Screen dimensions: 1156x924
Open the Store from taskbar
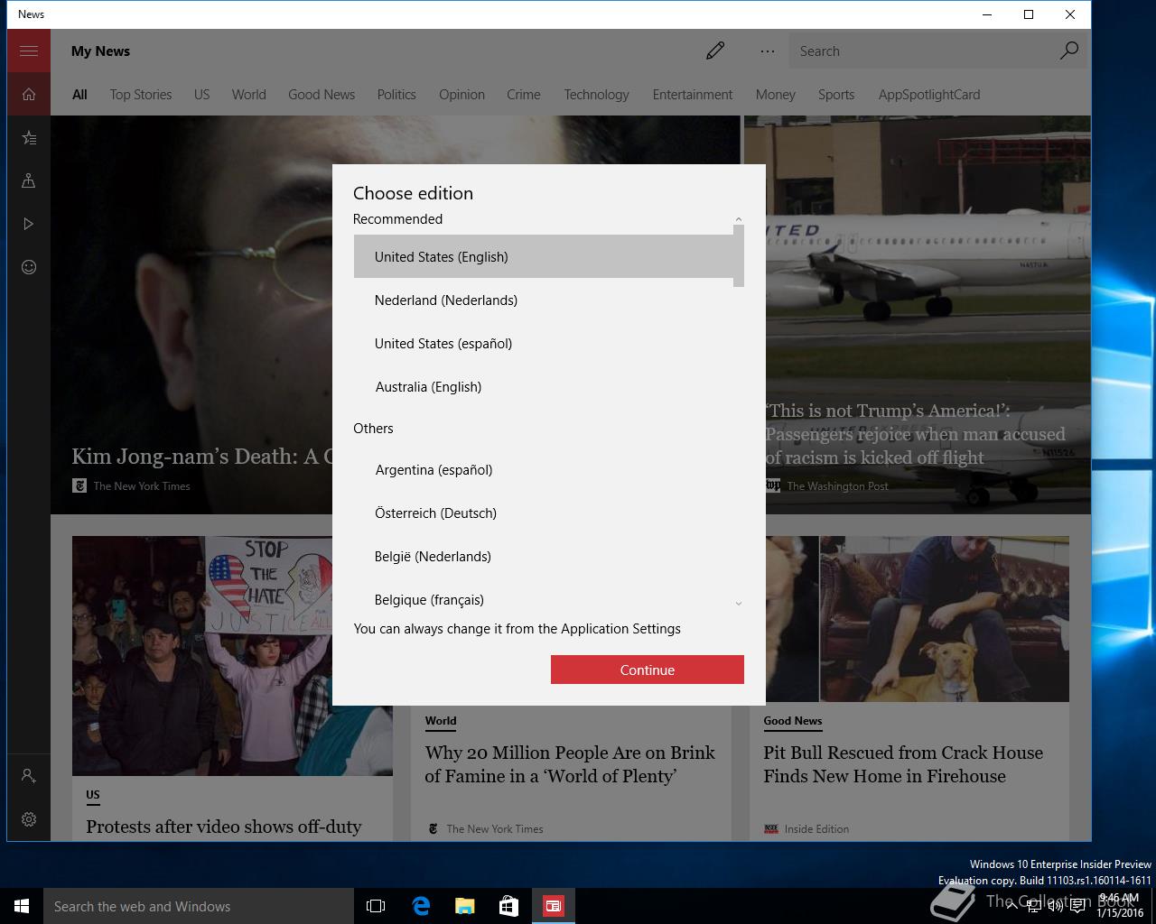(x=509, y=906)
